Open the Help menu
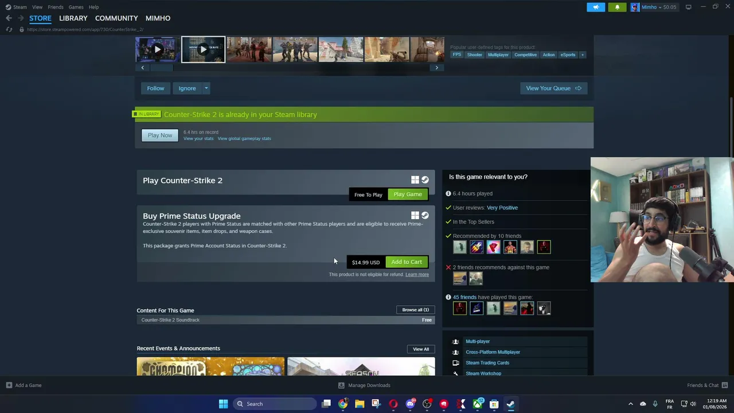 (x=93, y=7)
